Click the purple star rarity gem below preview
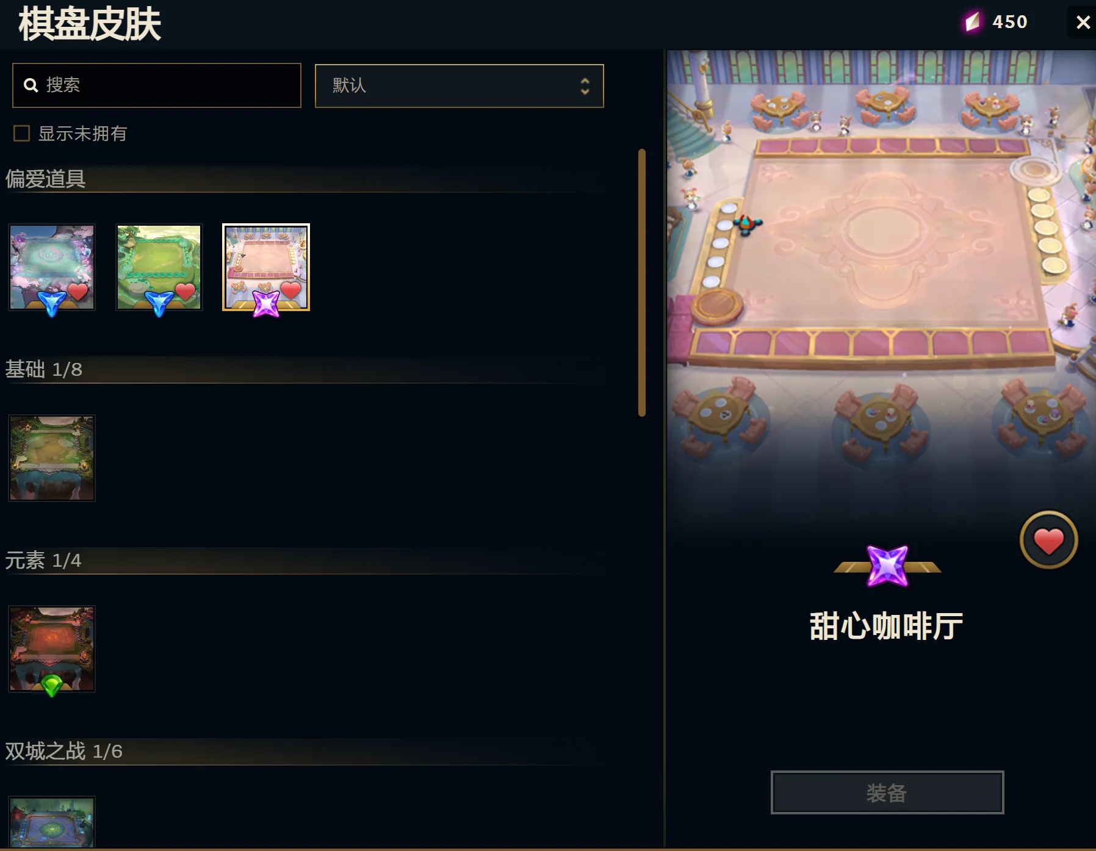1096x851 pixels. pos(887,566)
